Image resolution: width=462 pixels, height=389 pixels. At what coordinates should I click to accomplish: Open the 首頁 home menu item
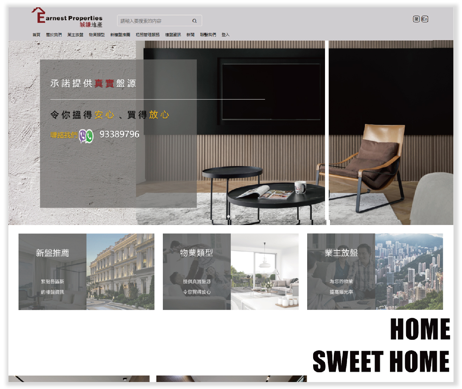36,35
